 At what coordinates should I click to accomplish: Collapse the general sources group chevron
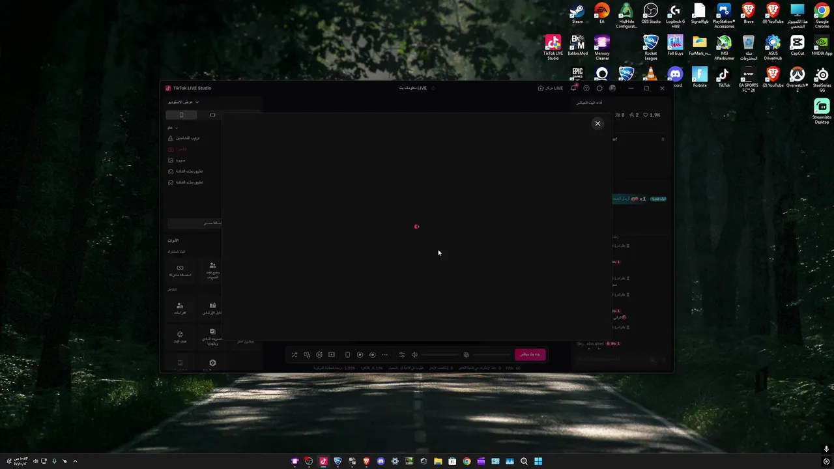176,128
